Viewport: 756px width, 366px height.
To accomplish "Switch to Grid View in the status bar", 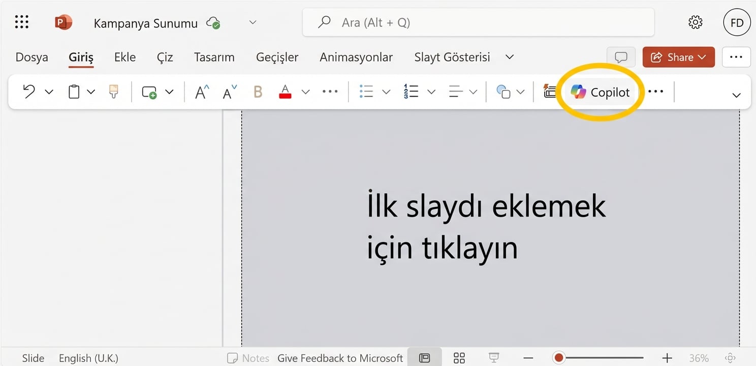I will (459, 358).
